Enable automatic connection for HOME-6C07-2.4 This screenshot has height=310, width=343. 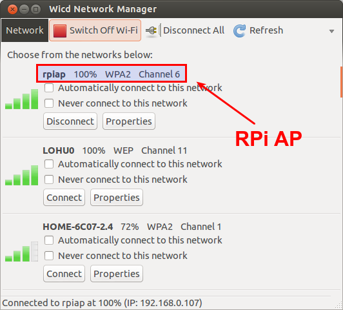pos(49,240)
